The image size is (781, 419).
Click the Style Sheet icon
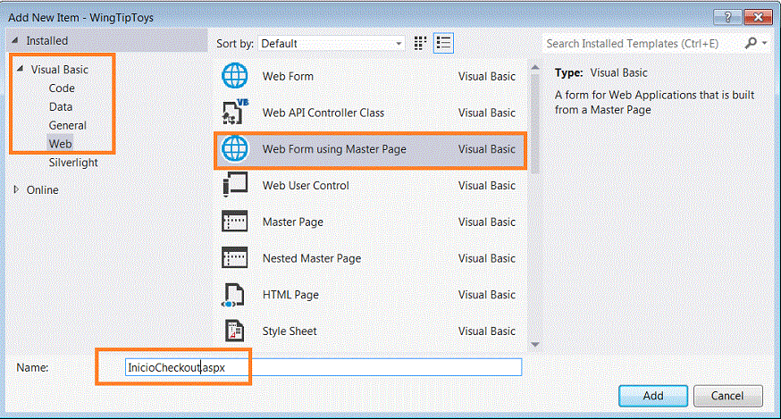234,331
